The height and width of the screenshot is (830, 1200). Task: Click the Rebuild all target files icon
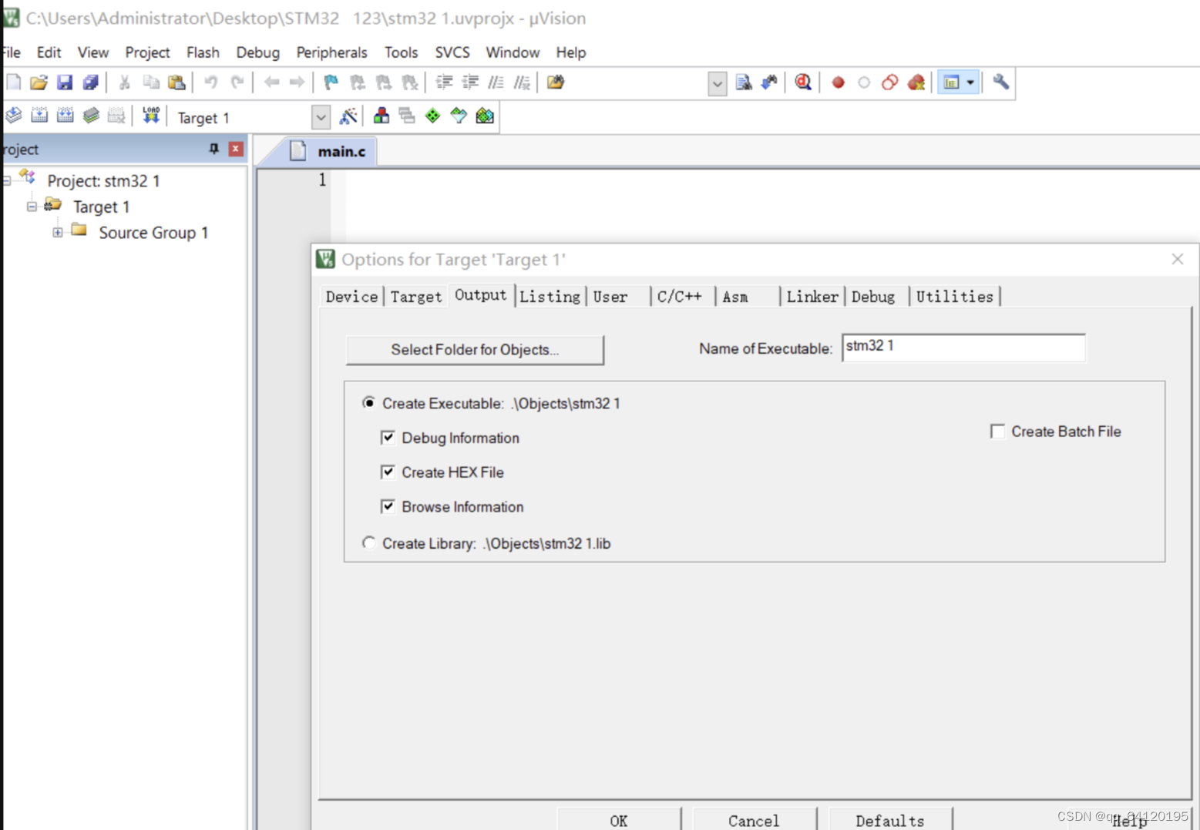pos(66,116)
